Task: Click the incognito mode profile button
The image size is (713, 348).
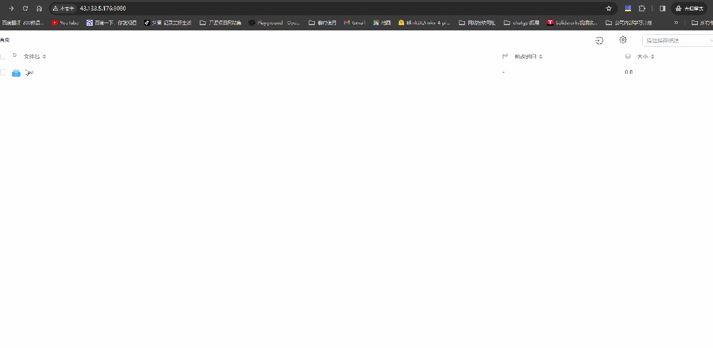Action: point(689,8)
